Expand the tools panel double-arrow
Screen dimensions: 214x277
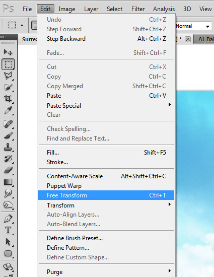pos(3,37)
